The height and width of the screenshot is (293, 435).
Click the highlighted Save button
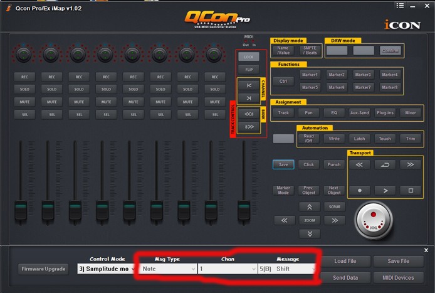(283, 164)
